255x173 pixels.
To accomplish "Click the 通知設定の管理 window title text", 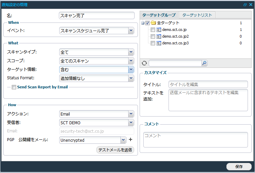I will pos(15,5).
